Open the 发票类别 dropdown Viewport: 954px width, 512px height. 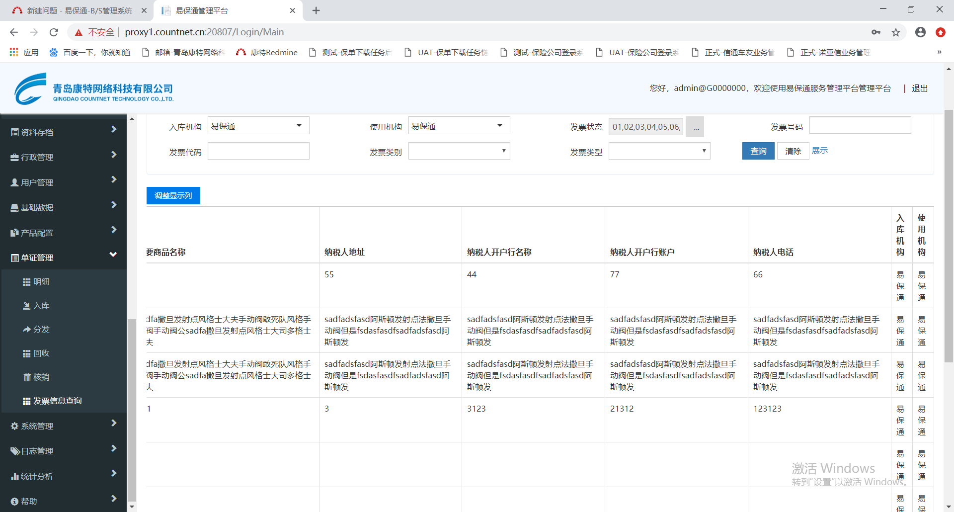coord(459,151)
